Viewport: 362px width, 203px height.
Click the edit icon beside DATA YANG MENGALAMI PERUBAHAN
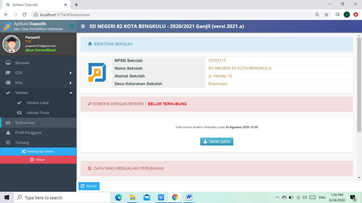[90, 168]
